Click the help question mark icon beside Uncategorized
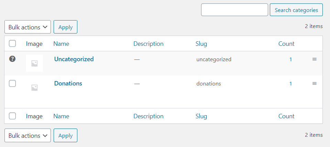330x147 pixels. (x=12, y=59)
